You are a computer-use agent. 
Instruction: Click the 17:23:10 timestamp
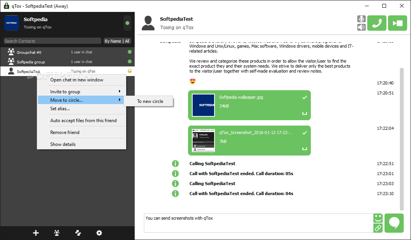pos(385,194)
